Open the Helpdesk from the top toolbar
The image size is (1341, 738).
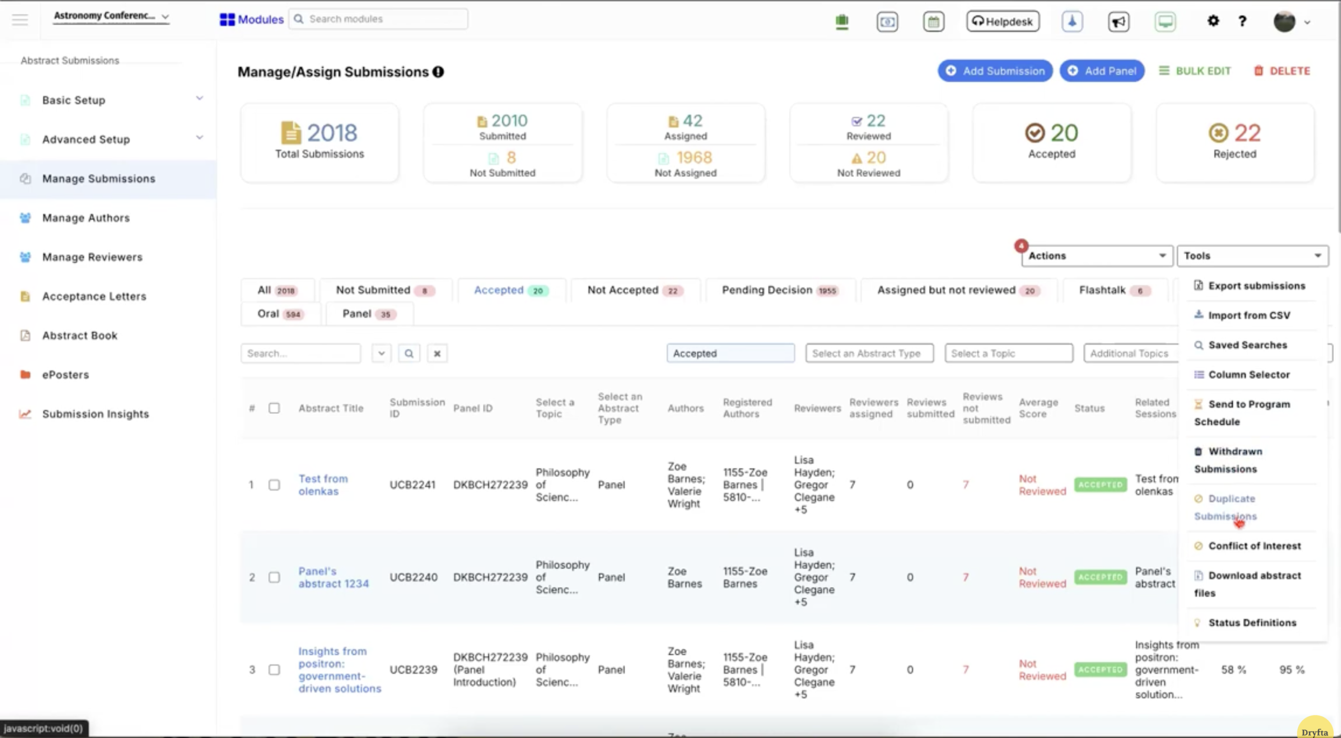(1002, 21)
